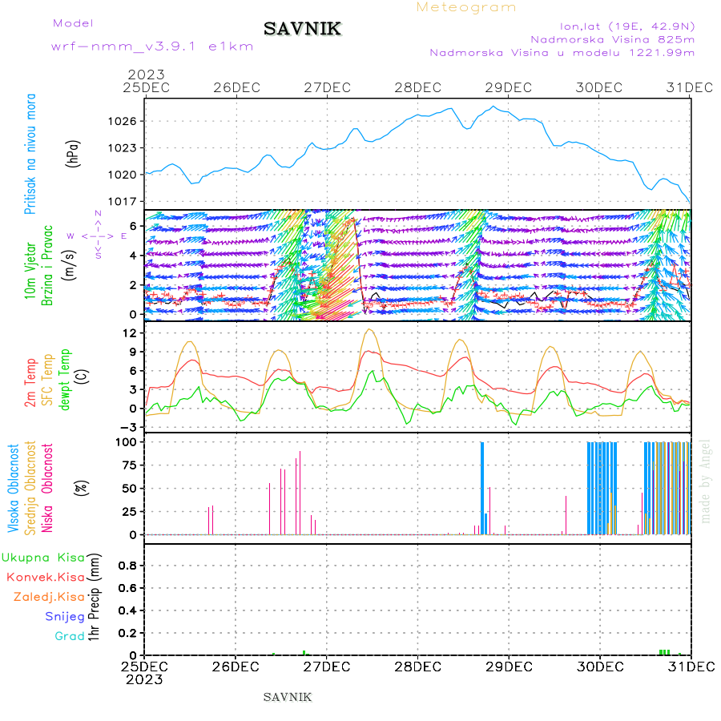Click the 2023 year label above the charts

[146, 75]
